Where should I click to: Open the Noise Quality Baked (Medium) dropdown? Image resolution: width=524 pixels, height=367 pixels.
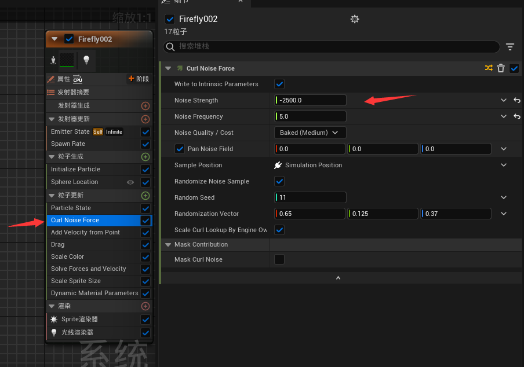[x=310, y=133]
